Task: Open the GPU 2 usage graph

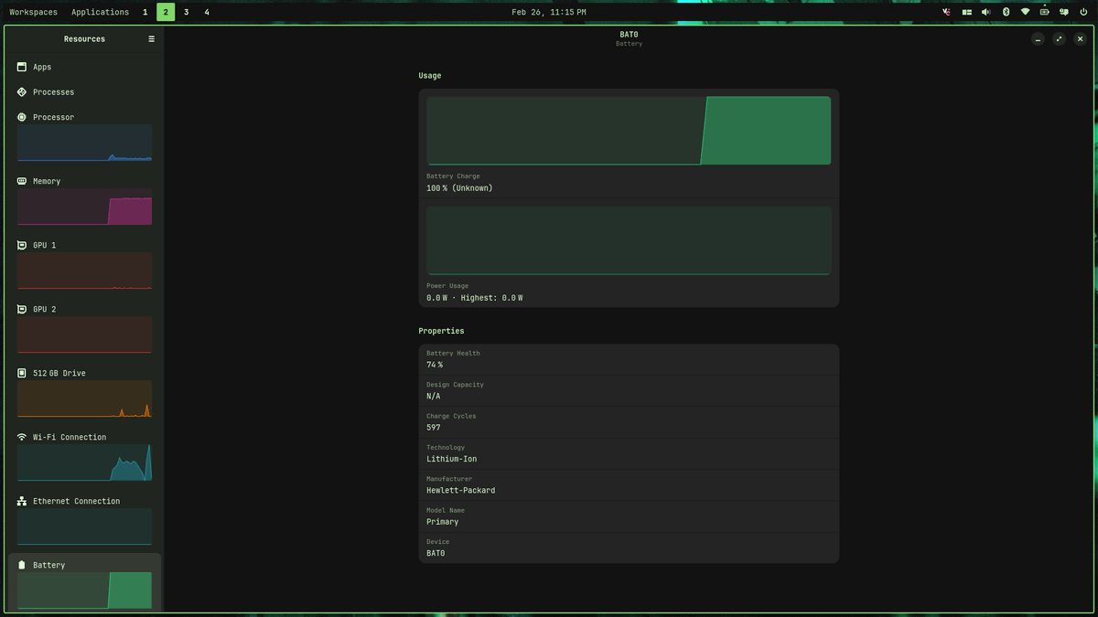Action: pos(84,335)
